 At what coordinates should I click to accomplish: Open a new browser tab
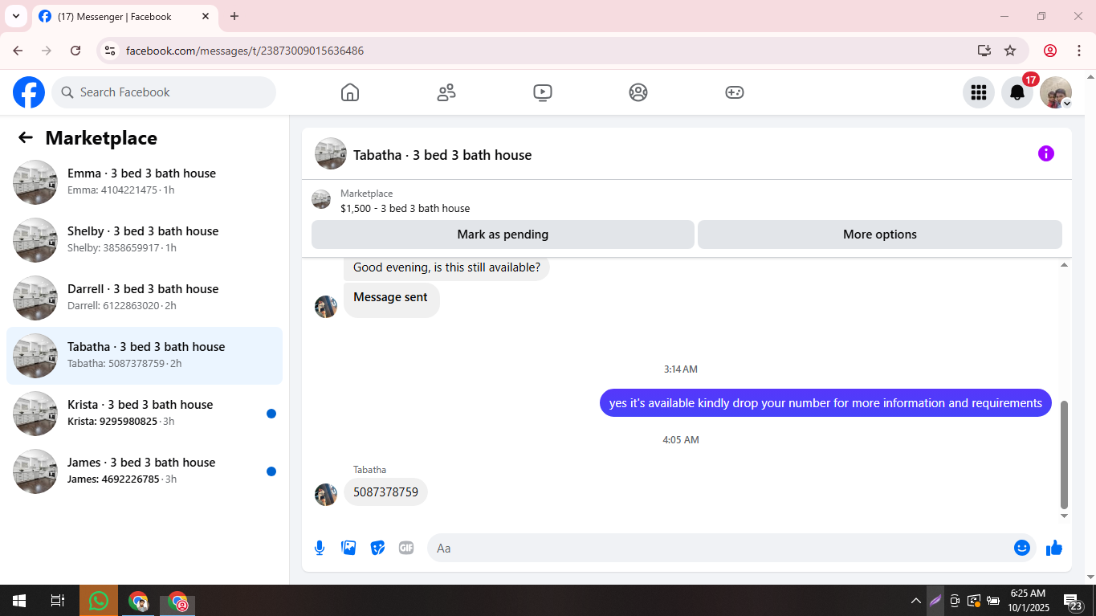point(234,16)
